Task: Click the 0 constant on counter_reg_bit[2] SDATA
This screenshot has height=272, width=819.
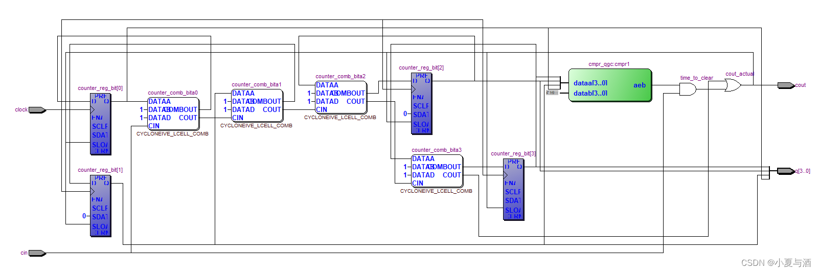Action: 405,114
